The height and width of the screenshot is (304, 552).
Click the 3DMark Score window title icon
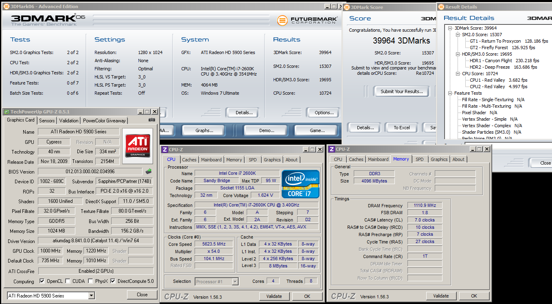point(347,7)
